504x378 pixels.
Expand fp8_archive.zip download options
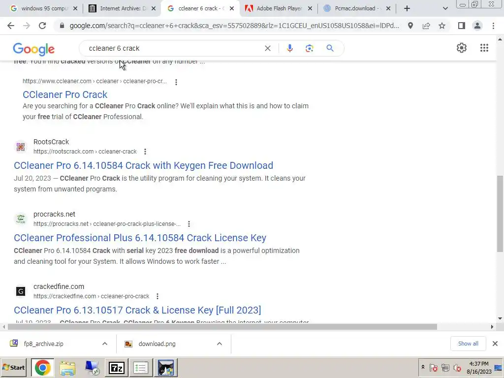point(104,344)
